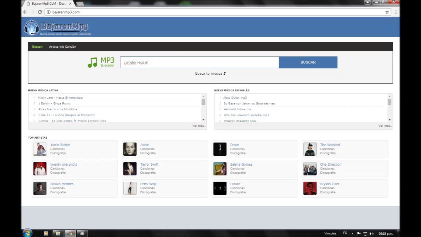421x237 pixels.
Task: Open Adele artist thumbnail
Action: [x=130, y=149]
